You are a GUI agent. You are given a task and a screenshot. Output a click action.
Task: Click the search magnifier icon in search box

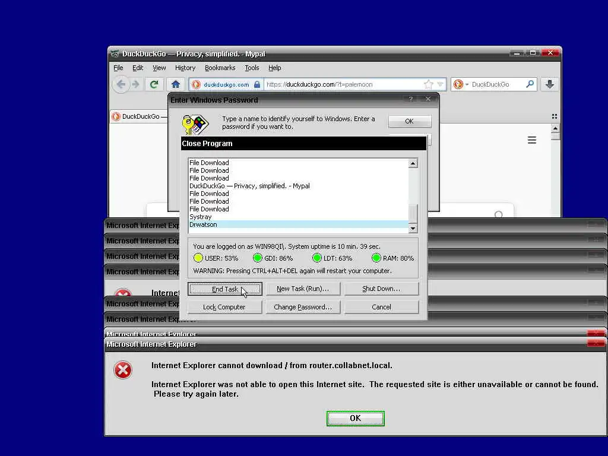point(530,84)
